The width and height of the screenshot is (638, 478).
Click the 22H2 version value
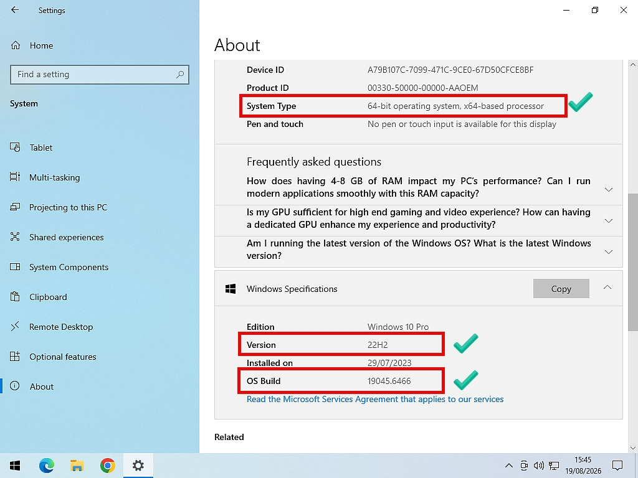[x=378, y=345]
